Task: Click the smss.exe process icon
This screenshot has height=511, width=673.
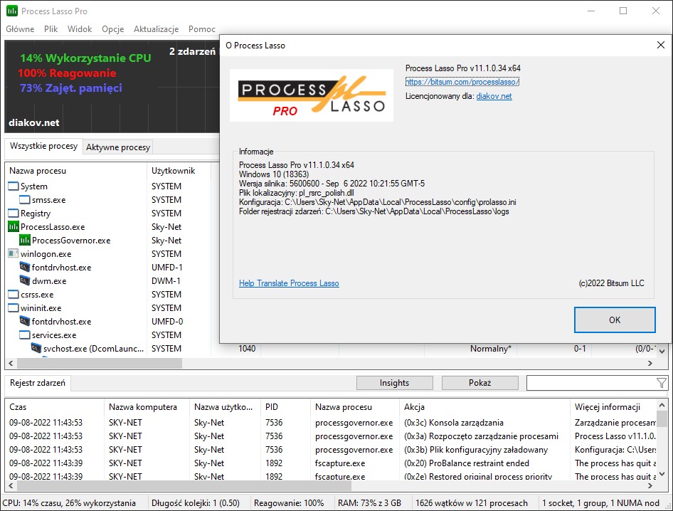Action: [x=25, y=200]
